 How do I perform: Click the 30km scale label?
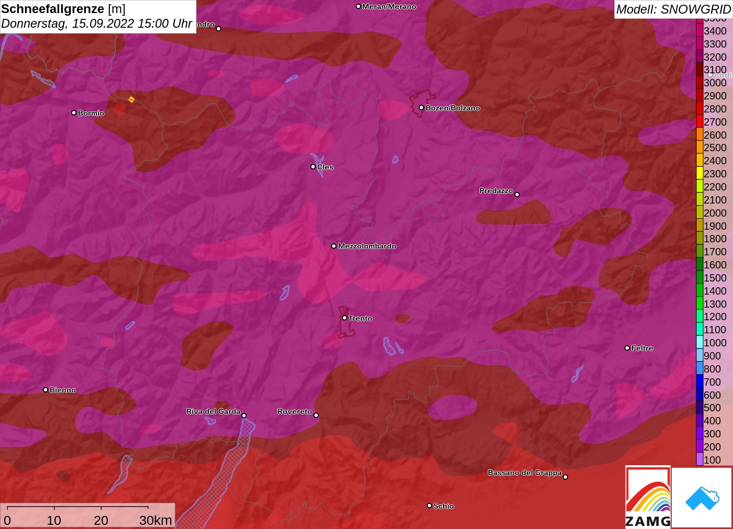coord(156,520)
